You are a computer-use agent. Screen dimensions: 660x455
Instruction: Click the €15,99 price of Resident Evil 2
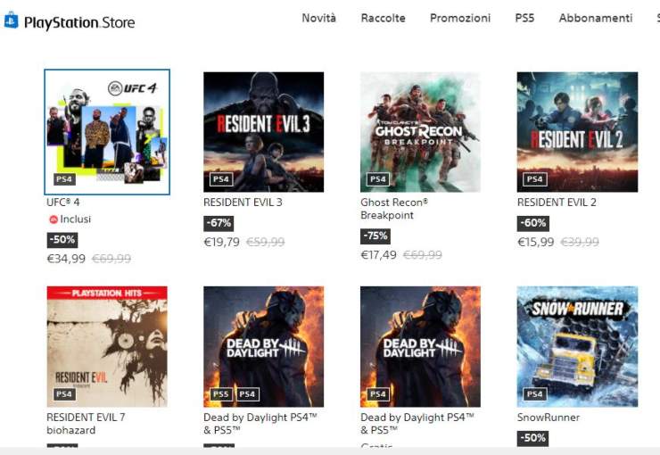click(x=536, y=242)
